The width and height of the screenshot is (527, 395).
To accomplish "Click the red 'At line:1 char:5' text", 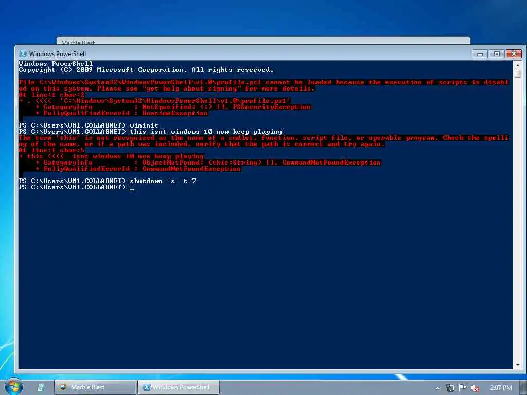I will (51, 150).
